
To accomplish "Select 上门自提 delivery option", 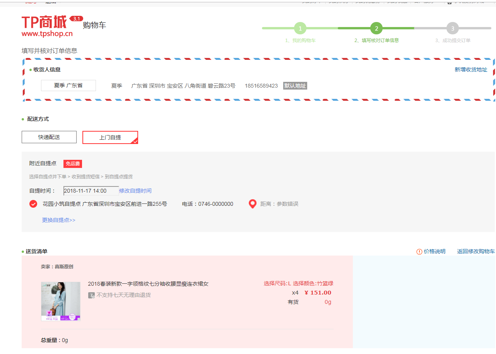I will click(110, 137).
